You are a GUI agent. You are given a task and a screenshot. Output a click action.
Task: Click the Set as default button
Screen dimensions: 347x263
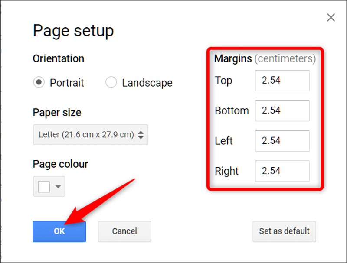(284, 231)
